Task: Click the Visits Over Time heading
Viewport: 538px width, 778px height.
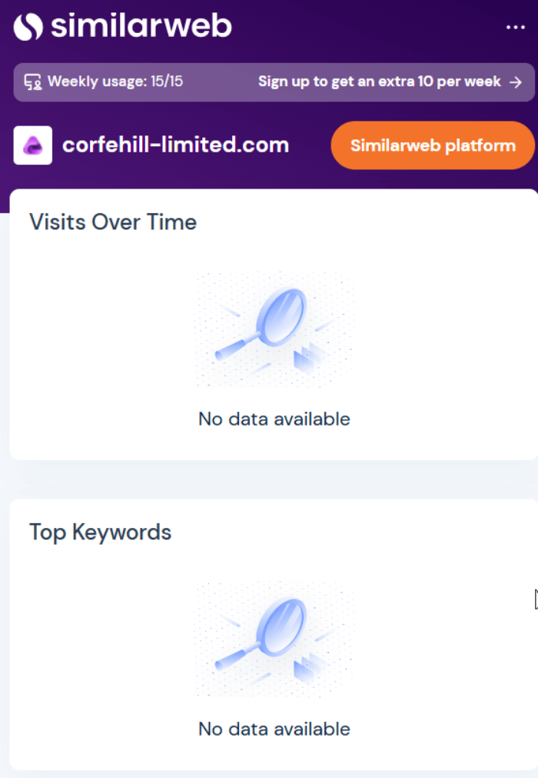Action: pyautogui.click(x=113, y=222)
